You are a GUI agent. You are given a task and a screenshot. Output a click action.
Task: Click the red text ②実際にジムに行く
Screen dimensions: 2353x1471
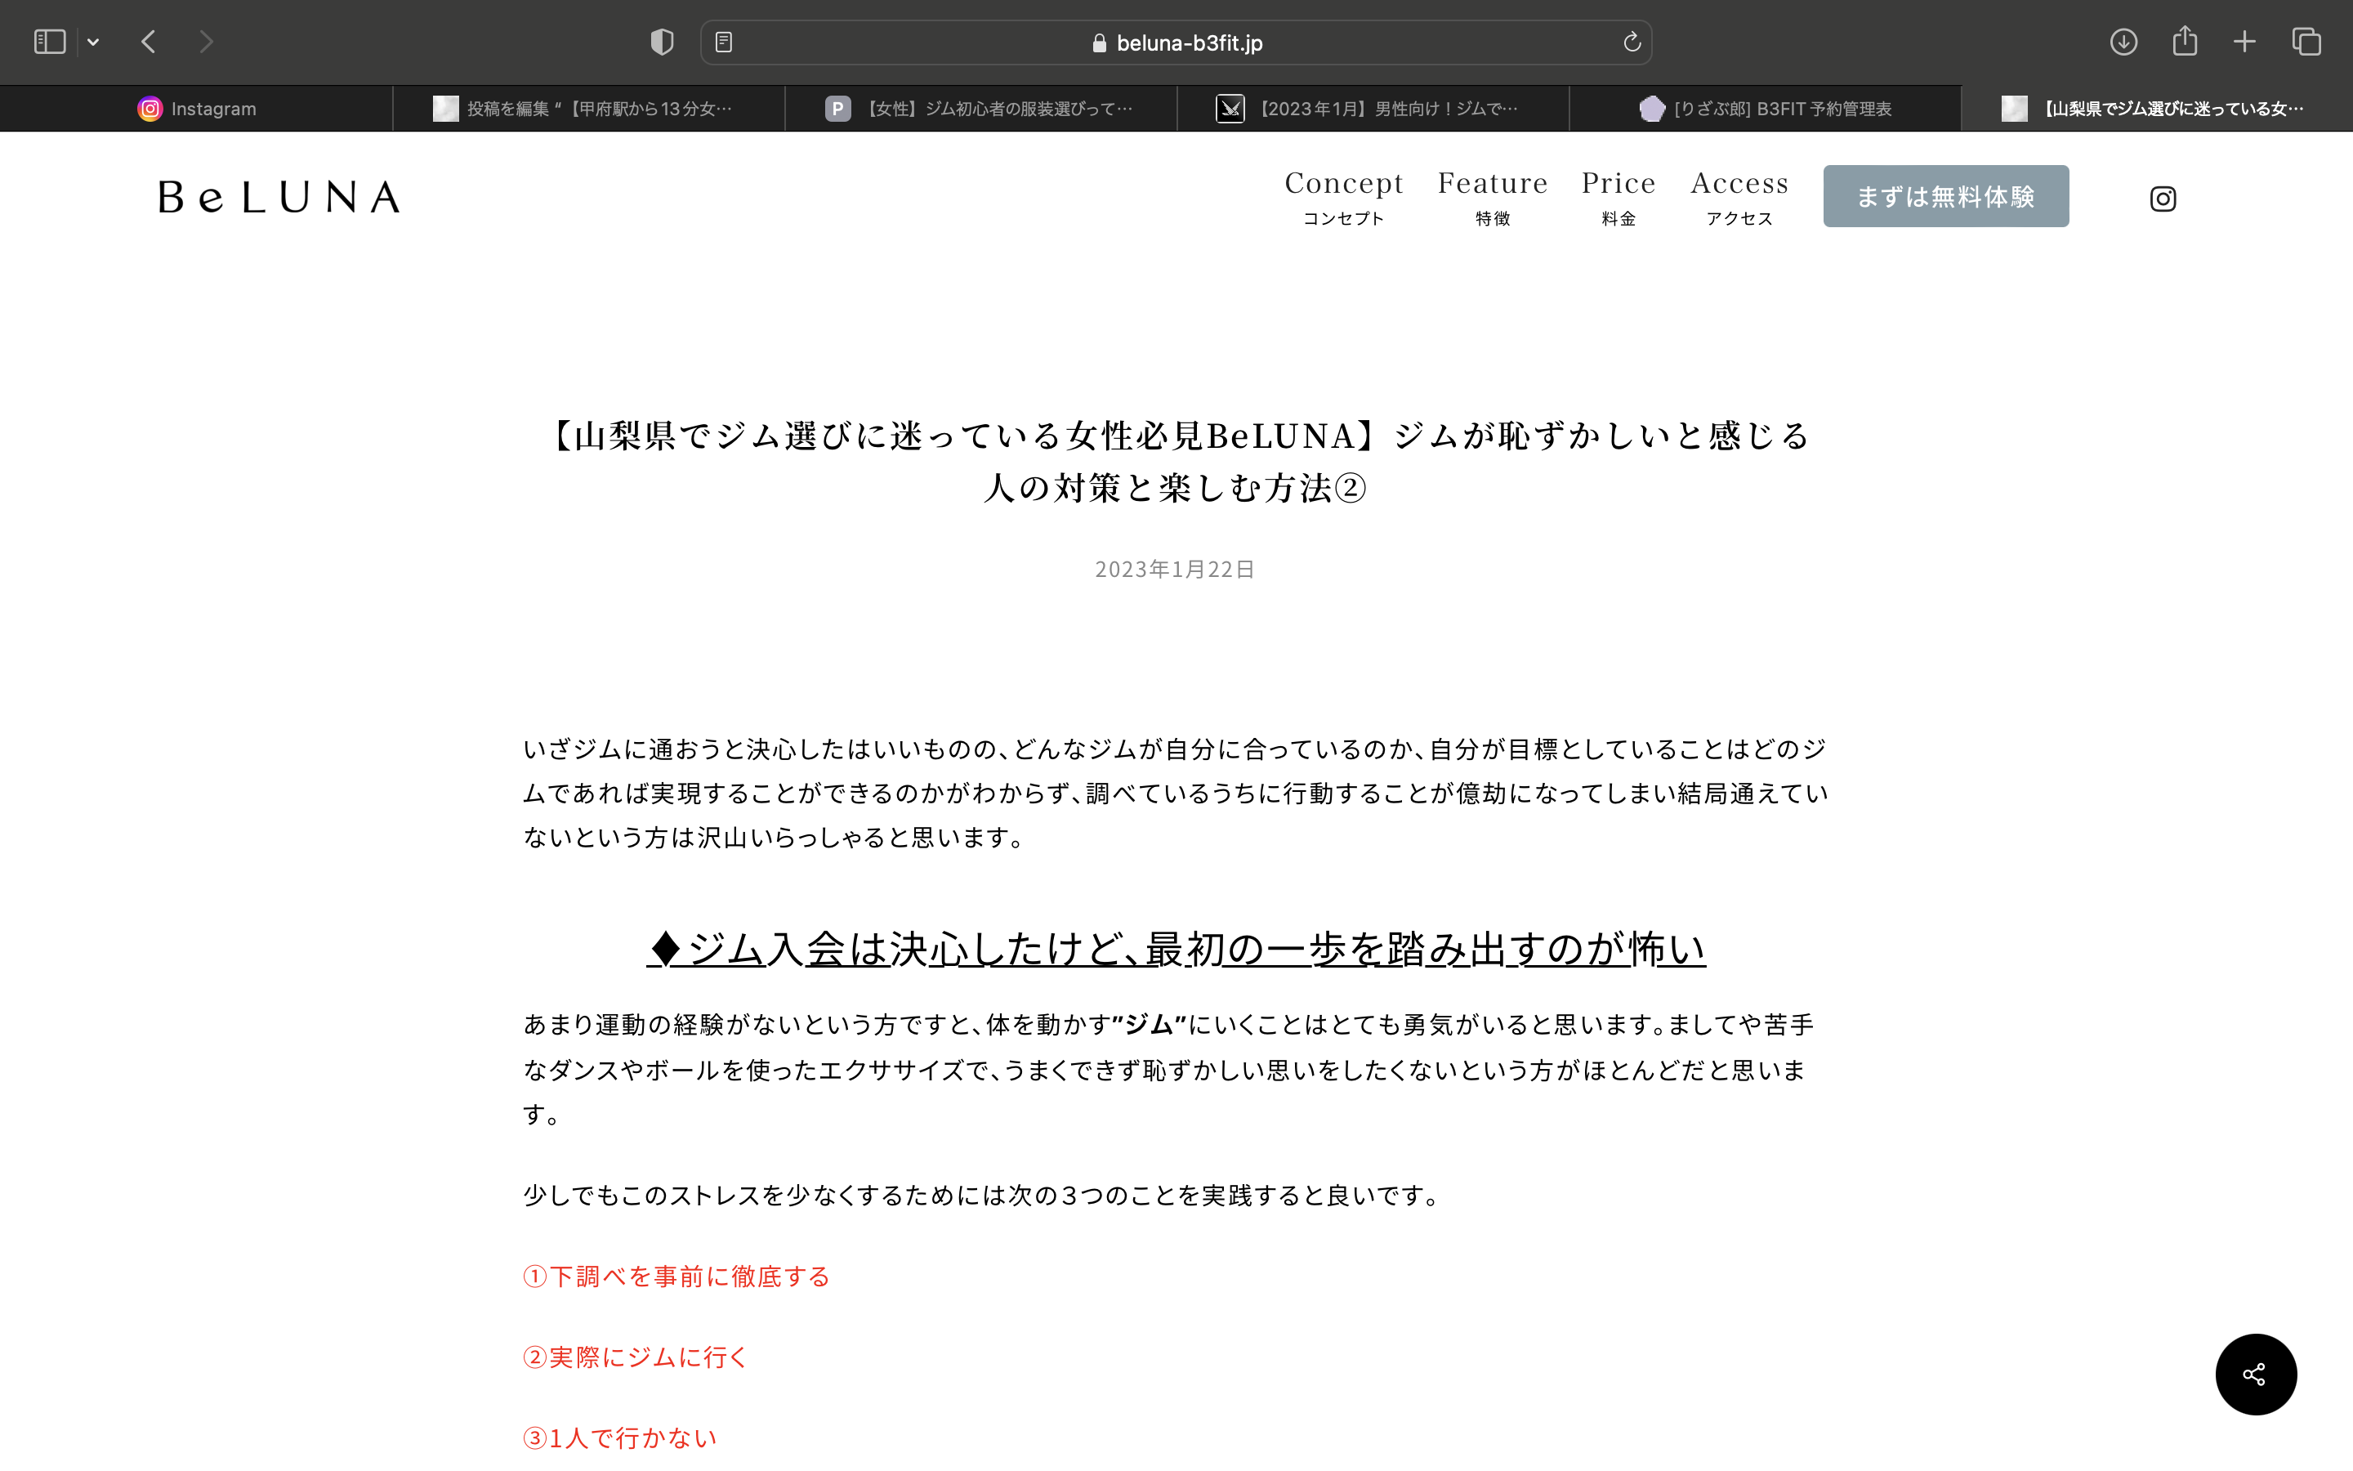coord(636,1357)
